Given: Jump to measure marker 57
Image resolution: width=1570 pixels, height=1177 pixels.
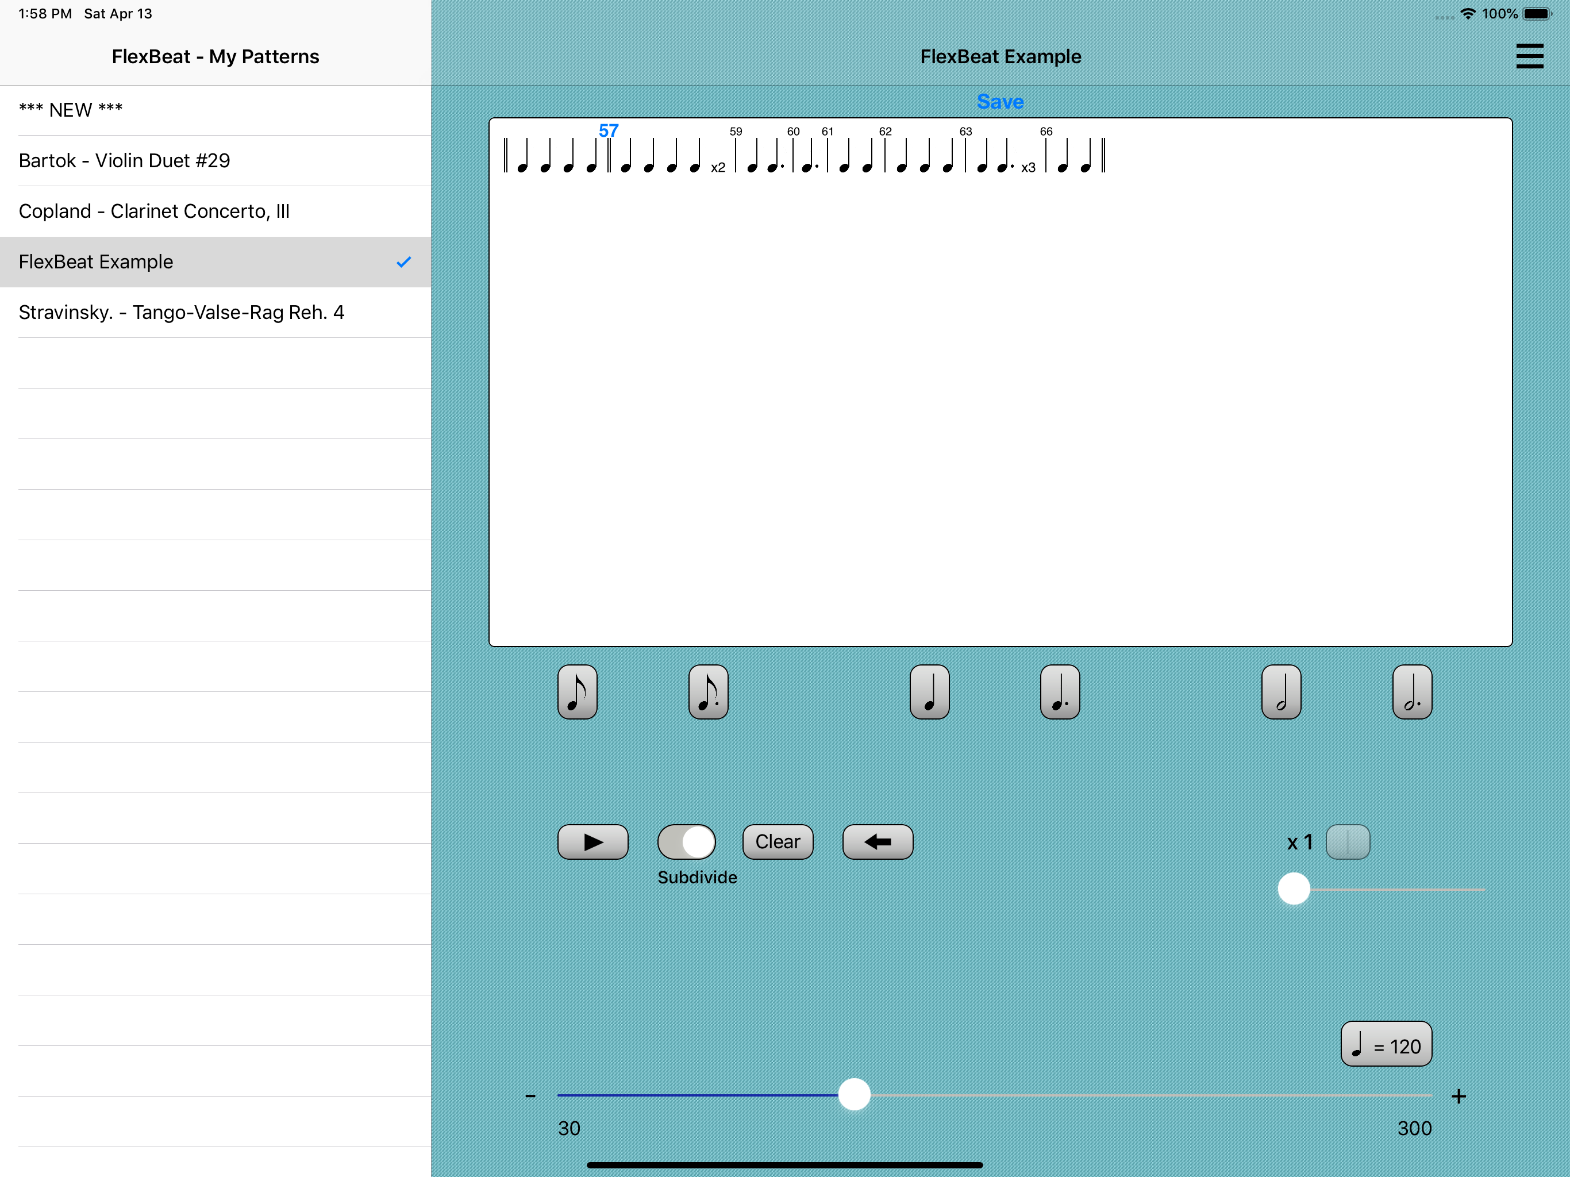Looking at the screenshot, I should click(608, 130).
